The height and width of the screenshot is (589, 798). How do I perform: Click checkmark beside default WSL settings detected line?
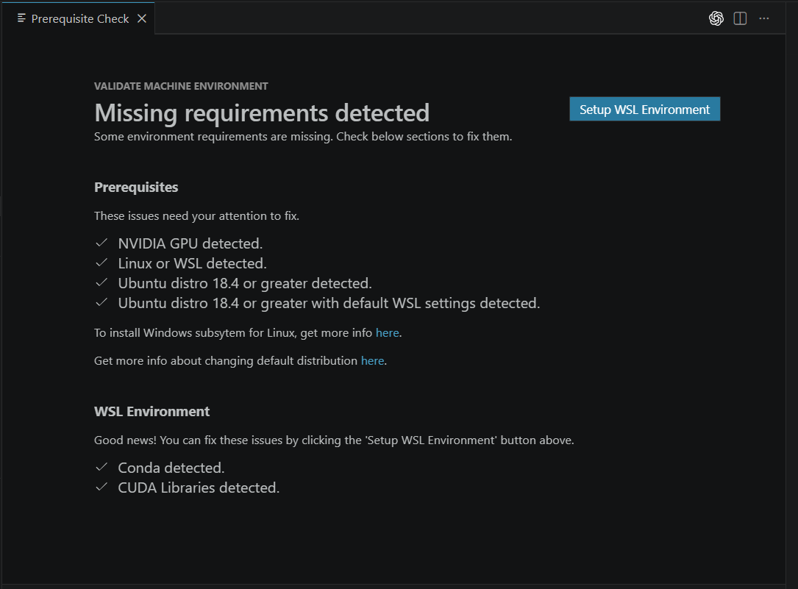click(101, 302)
